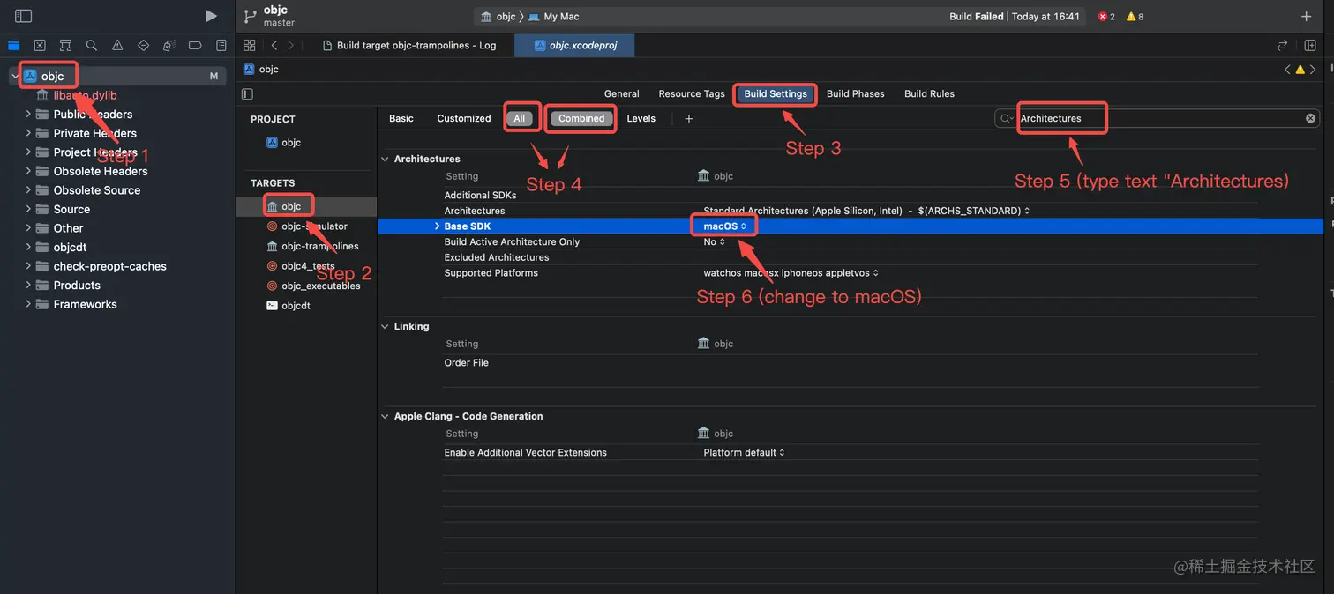
Task: Switch to the Resource Tags tab
Action: coord(692,93)
